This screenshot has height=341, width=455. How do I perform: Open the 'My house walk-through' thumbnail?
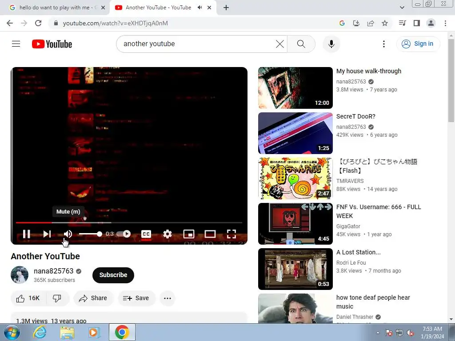(x=295, y=88)
